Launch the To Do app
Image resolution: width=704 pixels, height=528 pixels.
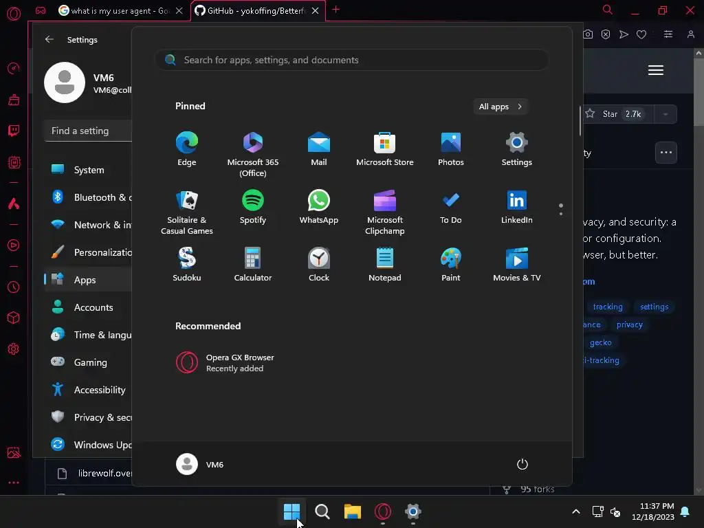pos(451,207)
